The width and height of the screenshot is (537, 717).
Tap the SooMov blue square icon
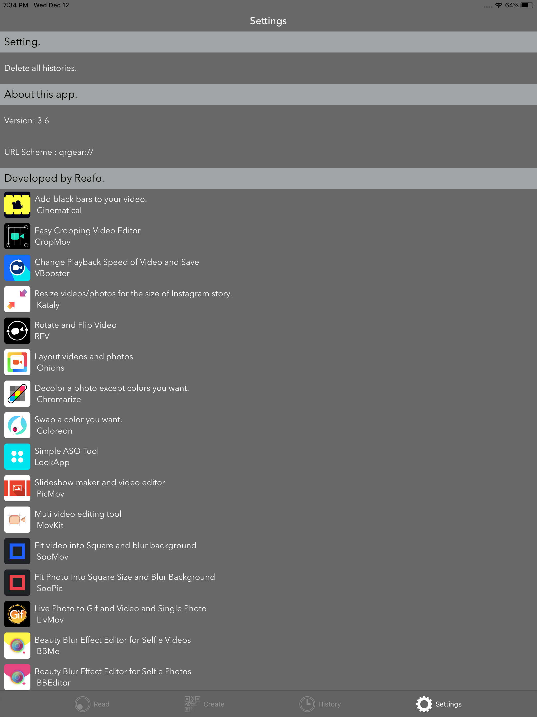pos(17,551)
